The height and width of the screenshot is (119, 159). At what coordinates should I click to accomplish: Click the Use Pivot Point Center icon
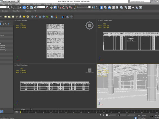point(47,7)
